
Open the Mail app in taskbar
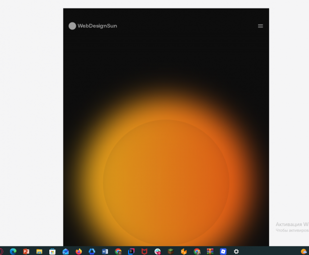click(x=65, y=252)
